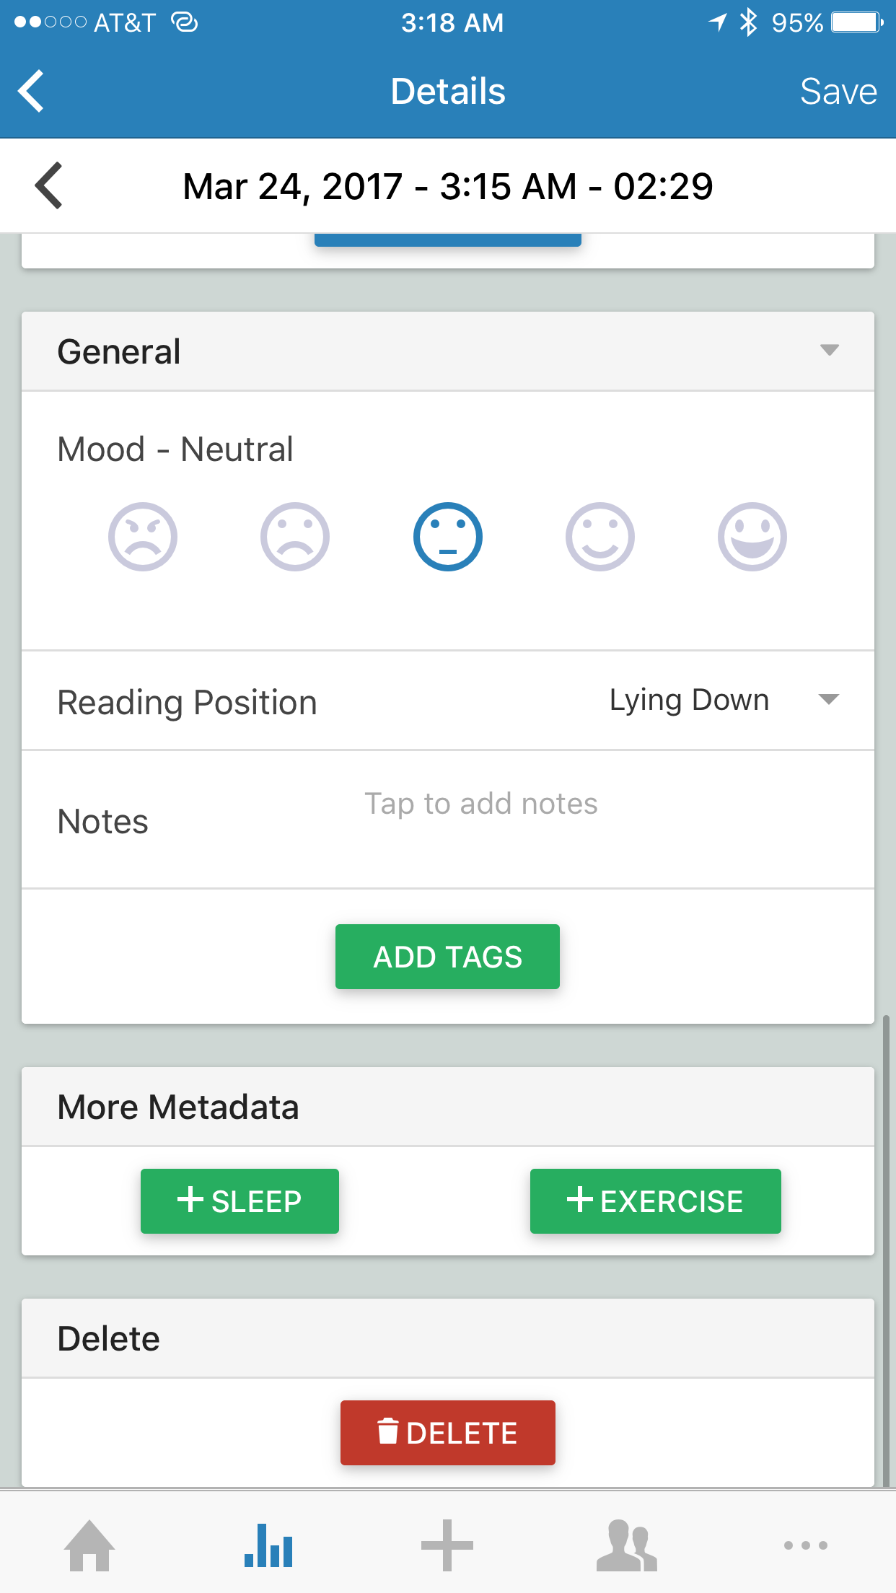
Task: Select the sad face mood icon
Action: (295, 537)
